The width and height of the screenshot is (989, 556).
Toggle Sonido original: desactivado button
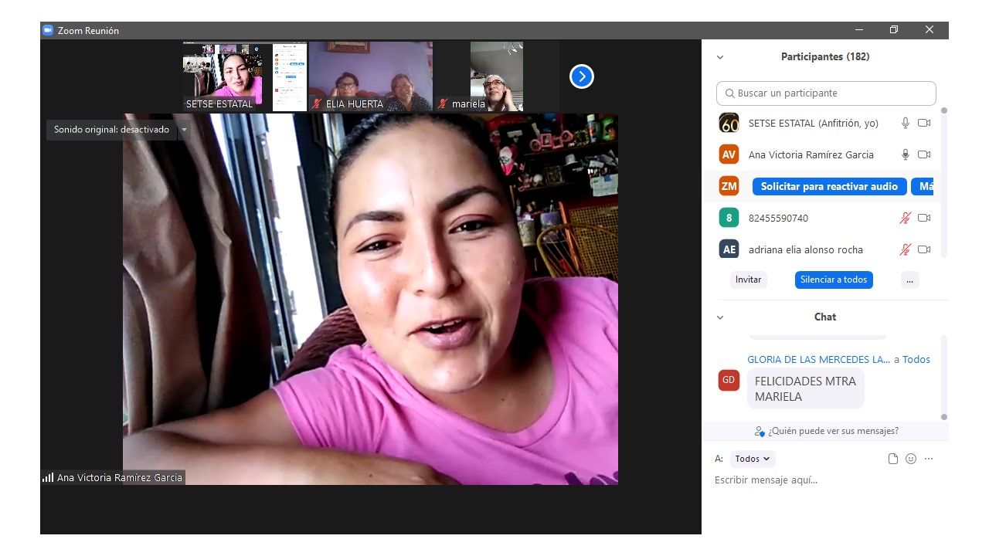pos(111,130)
